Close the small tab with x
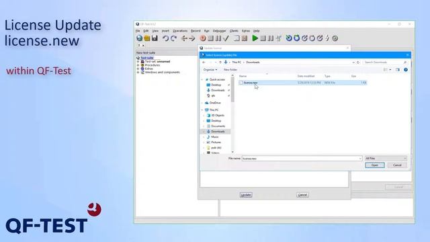Image resolution: width=430 pixels, height=242 pixels. 143,46
